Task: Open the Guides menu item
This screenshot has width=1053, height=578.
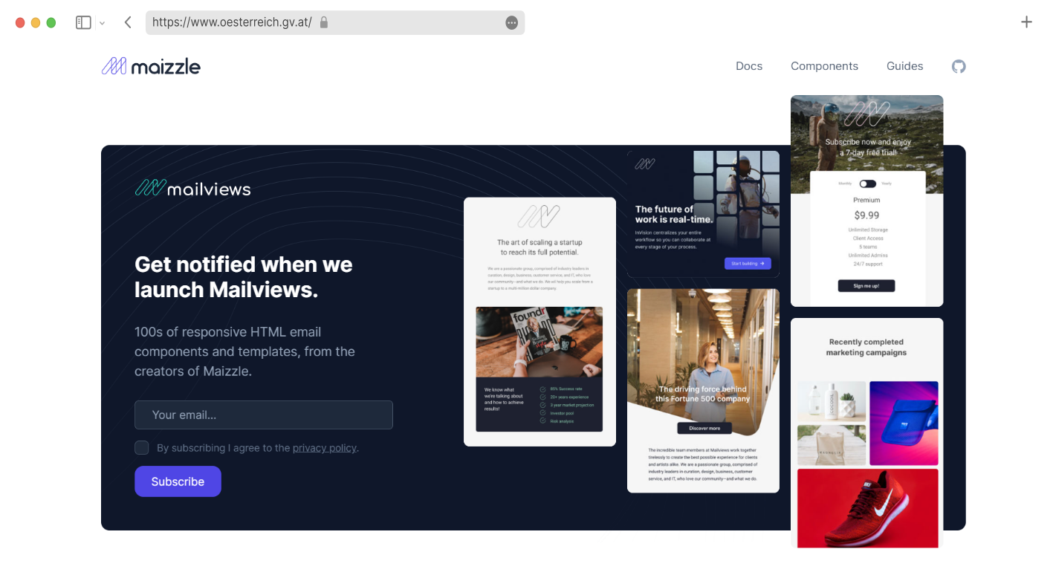Action: (x=904, y=66)
